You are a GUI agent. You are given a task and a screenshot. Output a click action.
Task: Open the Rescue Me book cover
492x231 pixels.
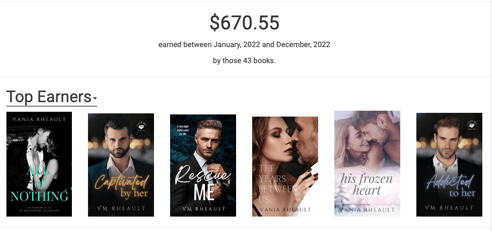(203, 165)
